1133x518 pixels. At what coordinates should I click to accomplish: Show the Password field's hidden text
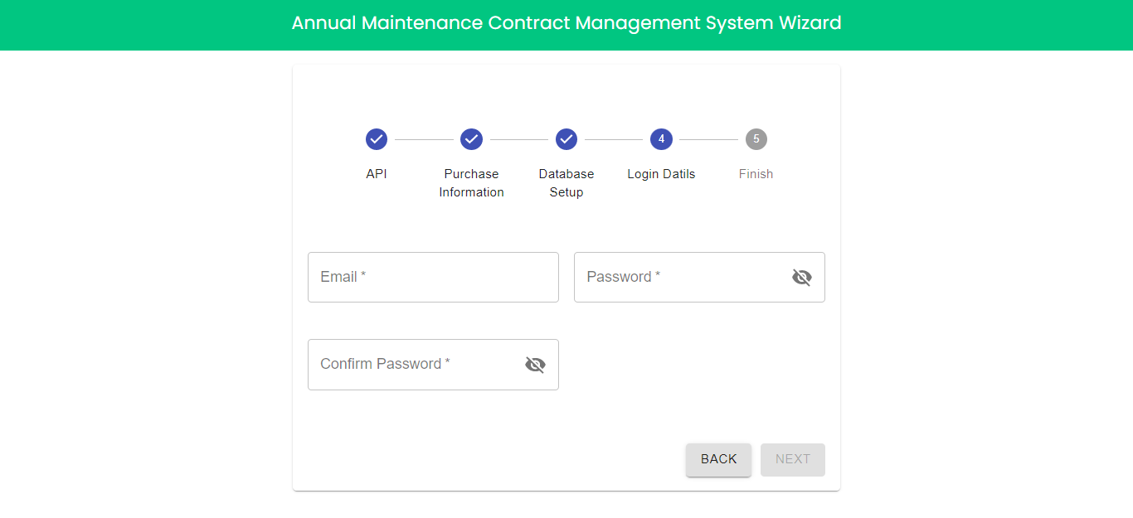tap(802, 278)
